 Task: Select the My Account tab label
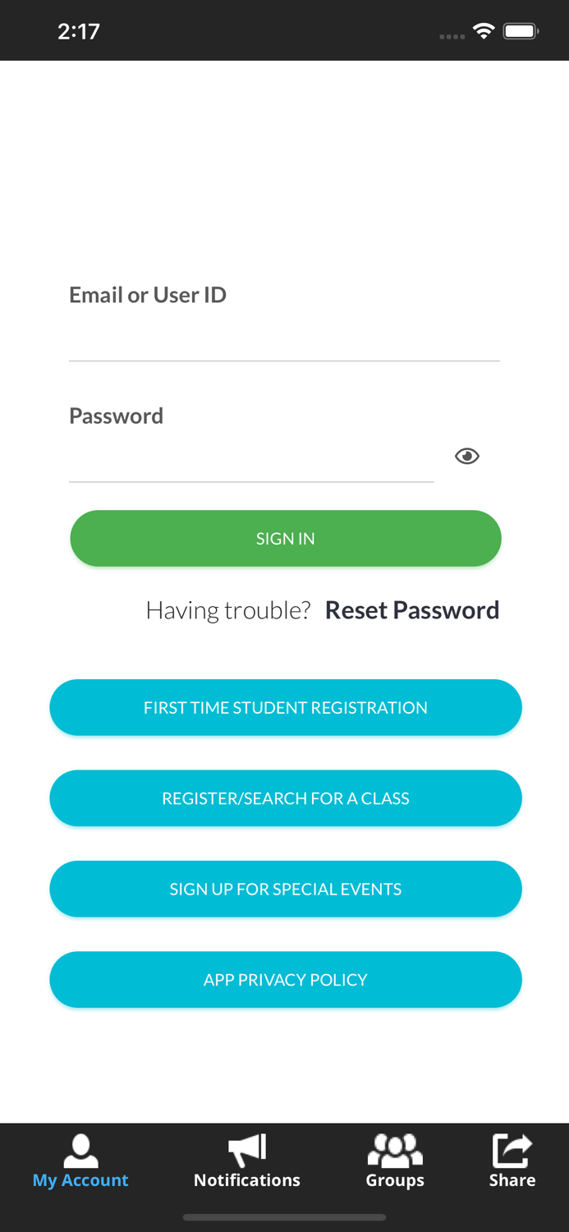(x=80, y=1180)
